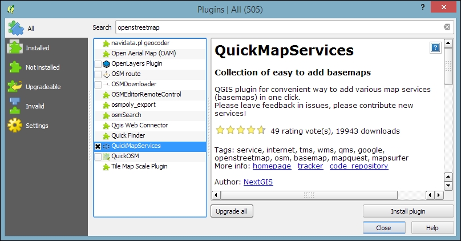Click the top scroll up arrow

[x=448, y=43]
